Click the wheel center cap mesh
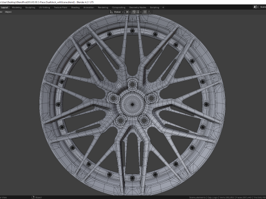The image size is (266, 199). pyautogui.click(x=132, y=104)
